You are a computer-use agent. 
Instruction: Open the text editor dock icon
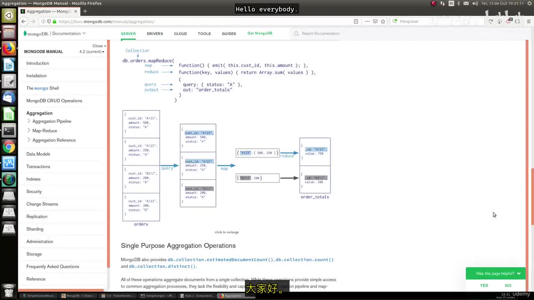tap(9, 81)
